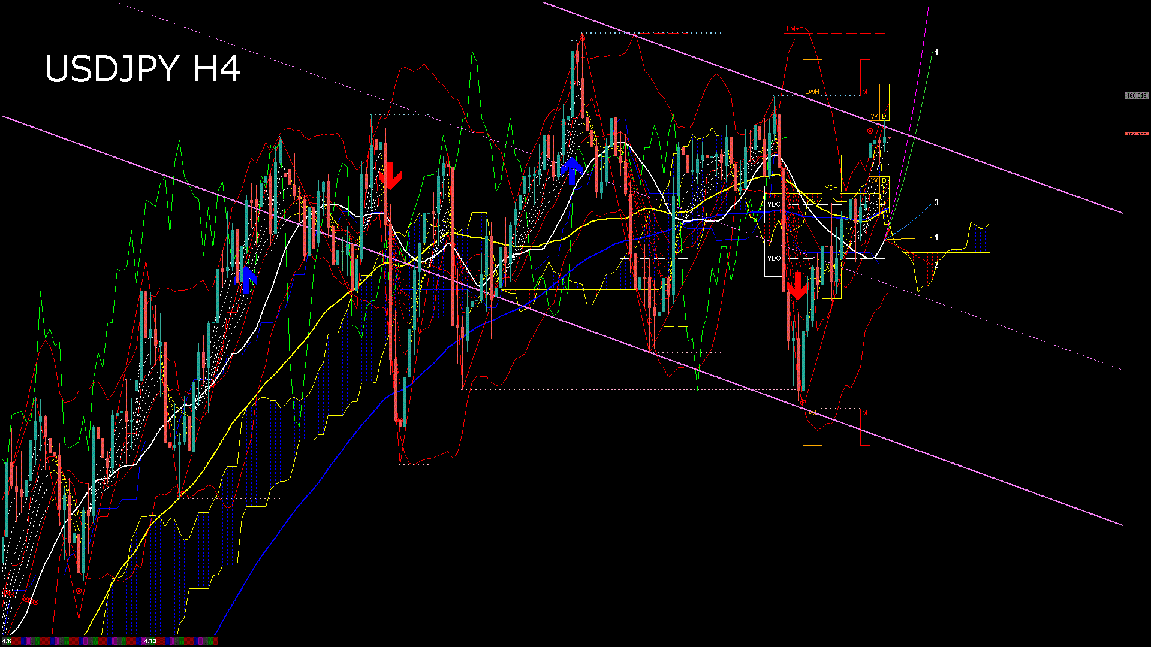The image size is (1151, 647).
Task: Click the red current price axis label
Action: (1136, 134)
